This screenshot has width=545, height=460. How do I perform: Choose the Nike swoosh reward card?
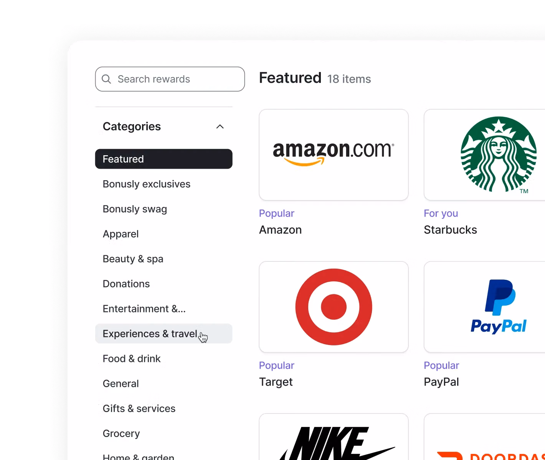(334, 437)
